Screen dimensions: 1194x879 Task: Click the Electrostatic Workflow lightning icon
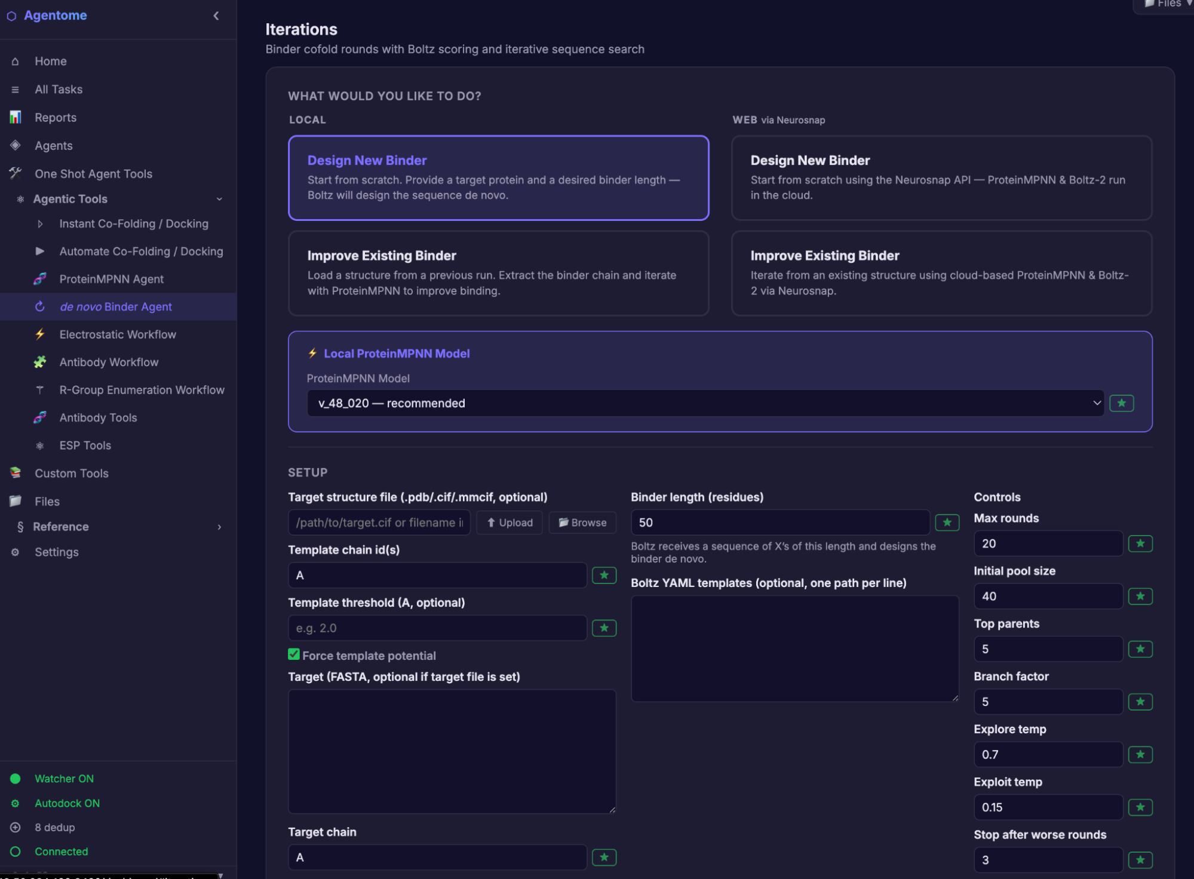pyautogui.click(x=40, y=334)
